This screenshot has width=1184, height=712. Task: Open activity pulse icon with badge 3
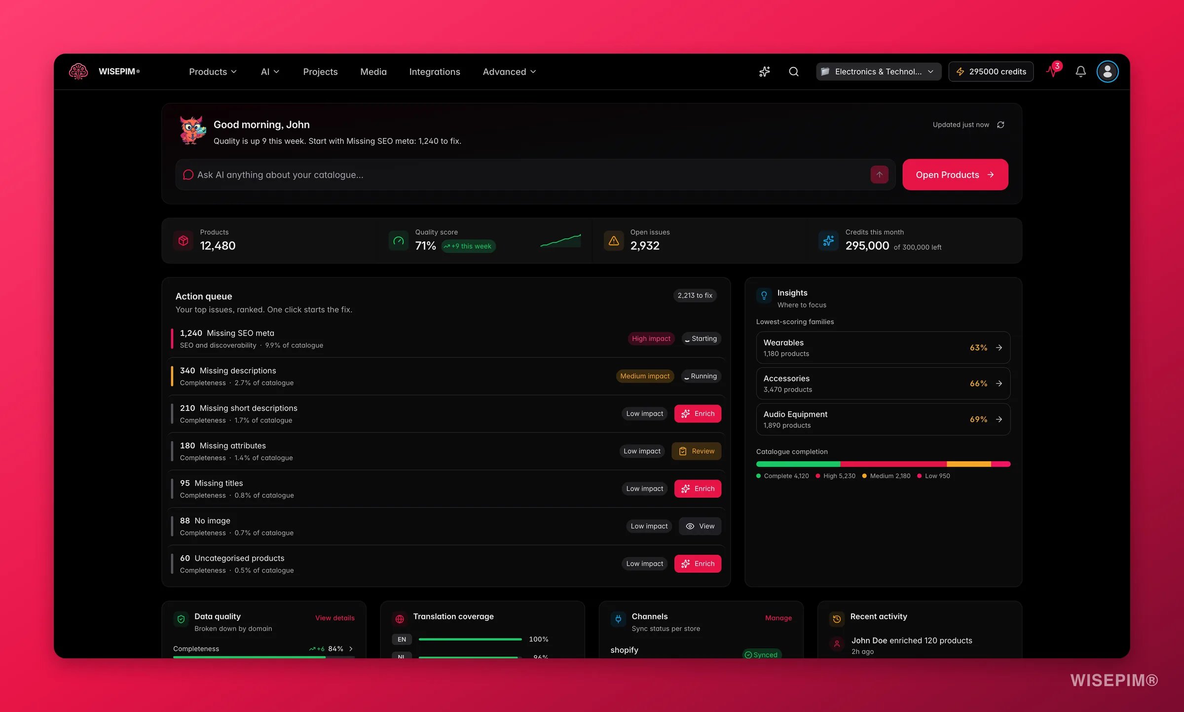tap(1053, 70)
